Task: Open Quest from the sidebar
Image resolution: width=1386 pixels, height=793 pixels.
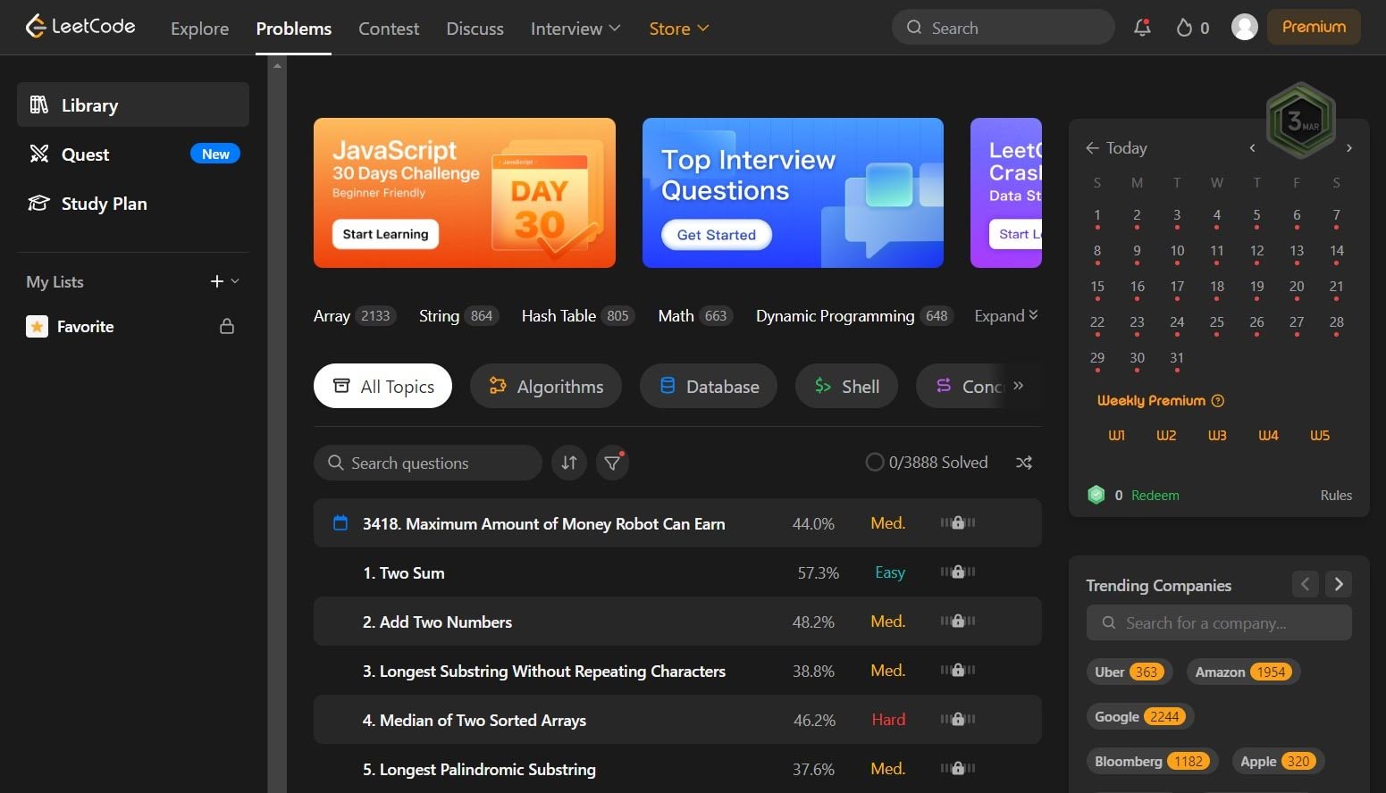Action: (133, 154)
